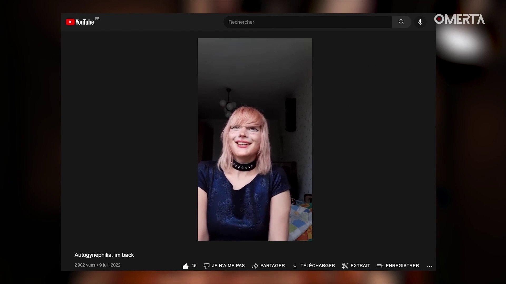Expand the ENREGISTRER save-to-playlist menu

(x=402, y=266)
